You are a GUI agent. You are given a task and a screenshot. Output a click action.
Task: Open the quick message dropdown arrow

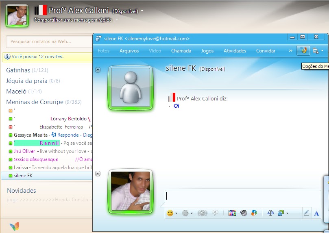point(117,19)
